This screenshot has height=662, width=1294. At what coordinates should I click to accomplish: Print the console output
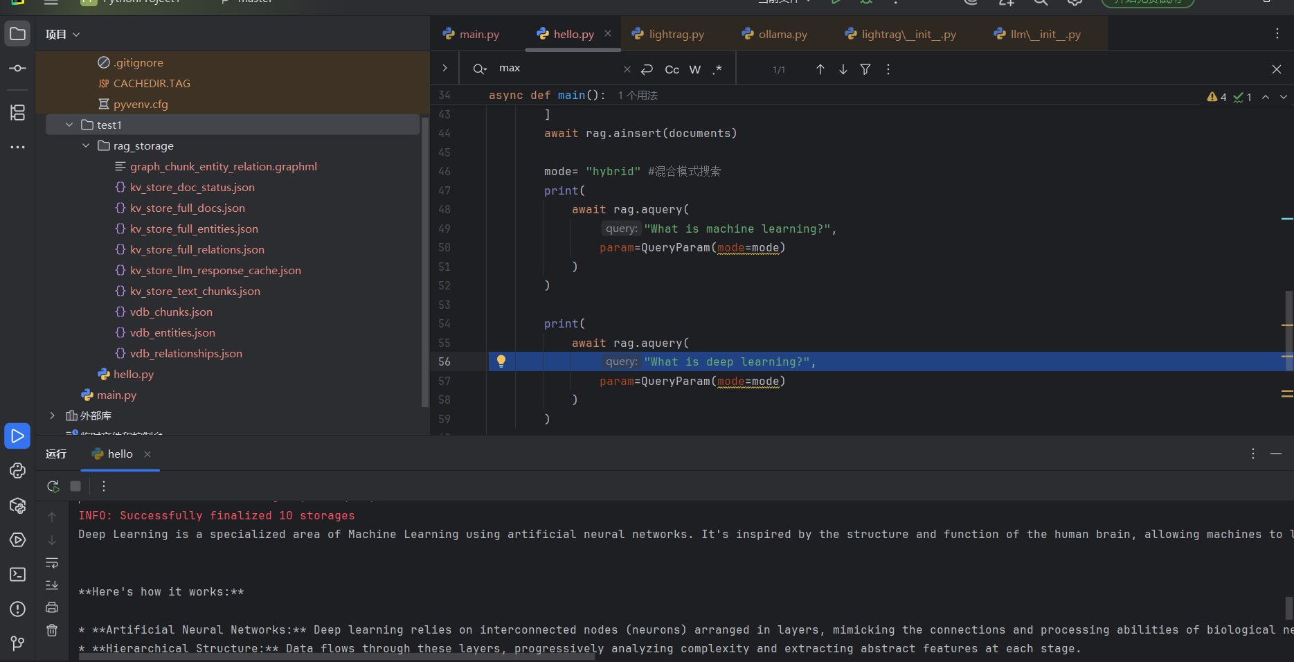point(52,608)
